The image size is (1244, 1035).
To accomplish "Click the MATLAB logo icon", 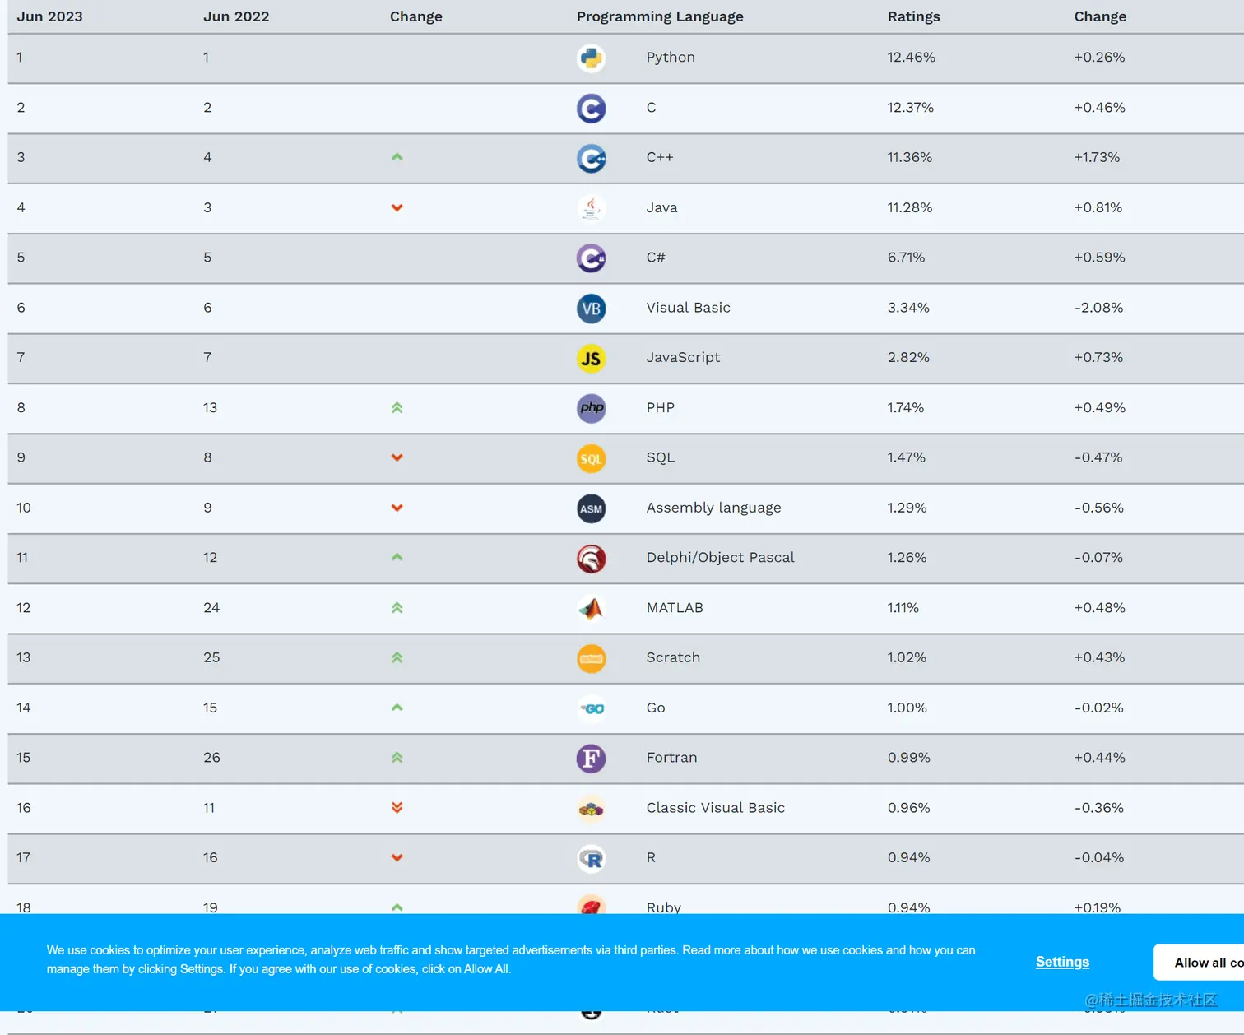I will point(591,609).
